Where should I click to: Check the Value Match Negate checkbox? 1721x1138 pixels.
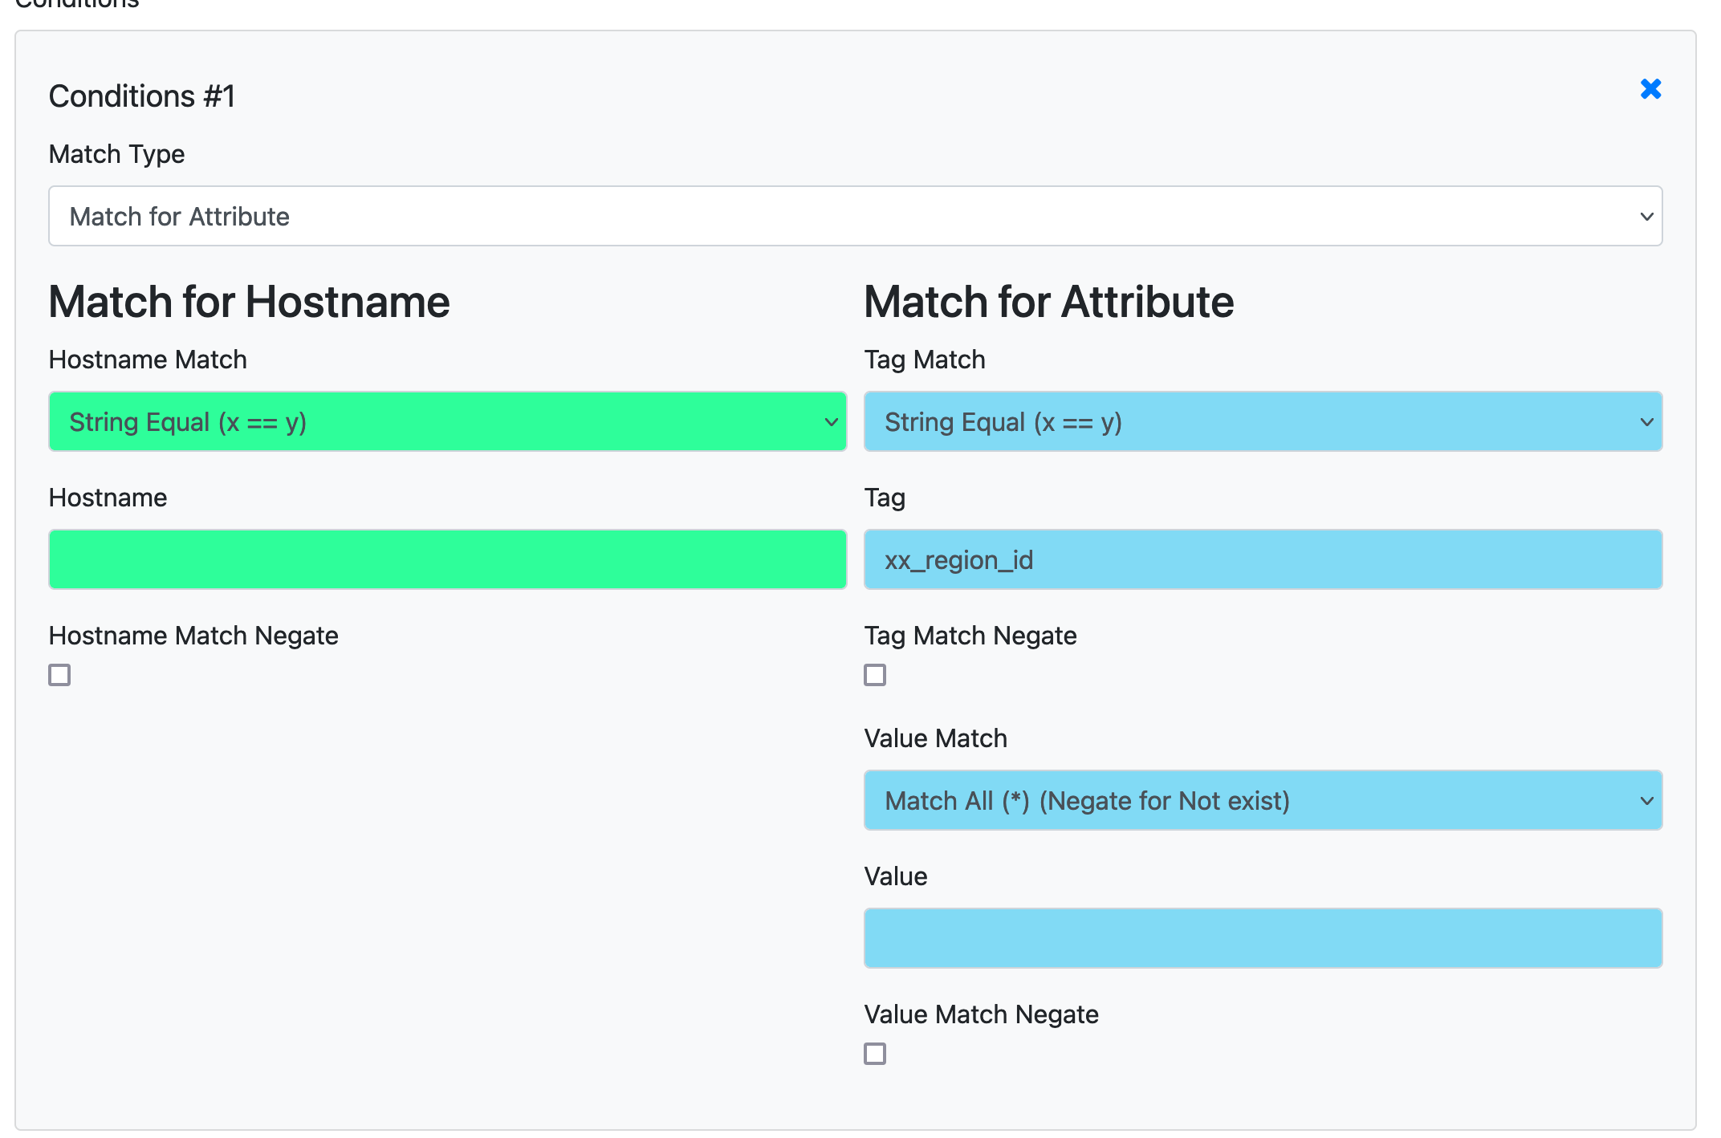click(x=875, y=1054)
